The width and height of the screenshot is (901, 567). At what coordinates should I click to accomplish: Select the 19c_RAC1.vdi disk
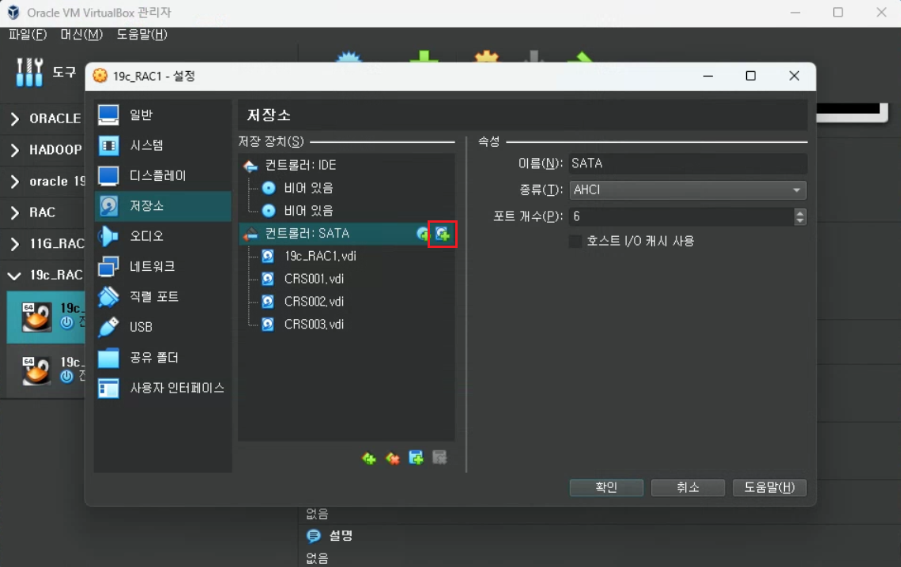[346, 256]
